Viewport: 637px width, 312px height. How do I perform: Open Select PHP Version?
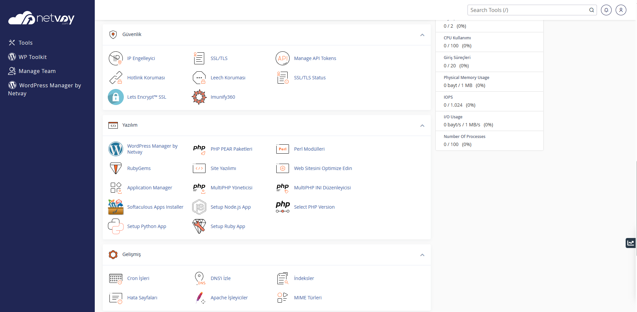314,207
